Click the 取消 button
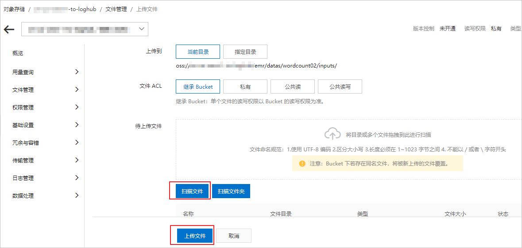Screen dimensions: 522x248 pyautogui.click(x=234, y=236)
